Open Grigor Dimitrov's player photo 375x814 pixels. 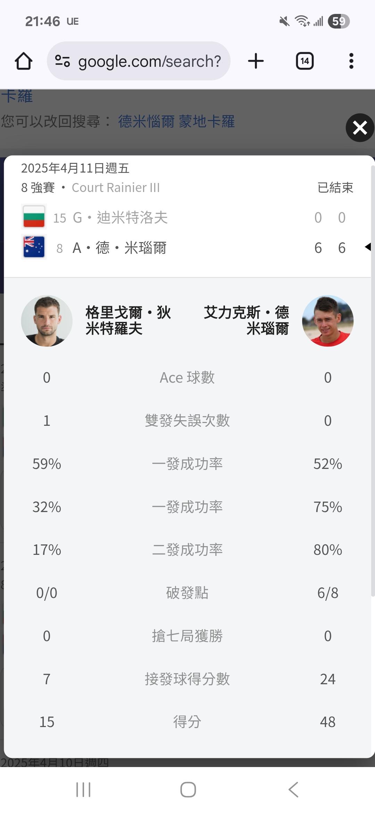(47, 321)
